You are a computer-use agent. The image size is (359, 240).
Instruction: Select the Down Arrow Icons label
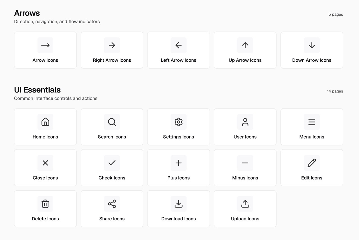click(x=312, y=60)
